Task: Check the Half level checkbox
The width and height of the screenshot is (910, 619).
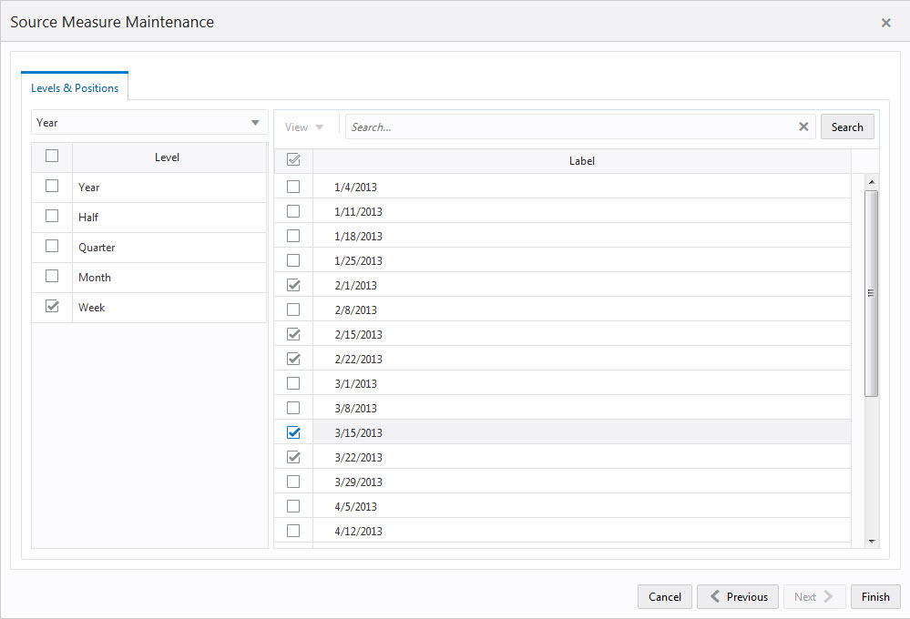Action: 52,216
